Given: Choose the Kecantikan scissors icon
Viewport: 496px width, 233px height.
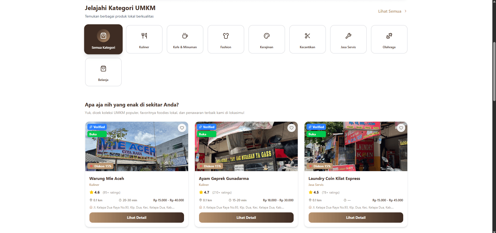Looking at the screenshot, I should [307, 36].
